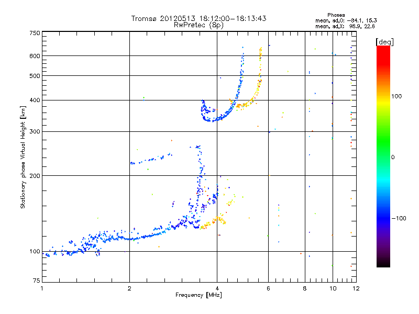
Task: Click the y-axis tick label '100'
Action: click(x=35, y=252)
